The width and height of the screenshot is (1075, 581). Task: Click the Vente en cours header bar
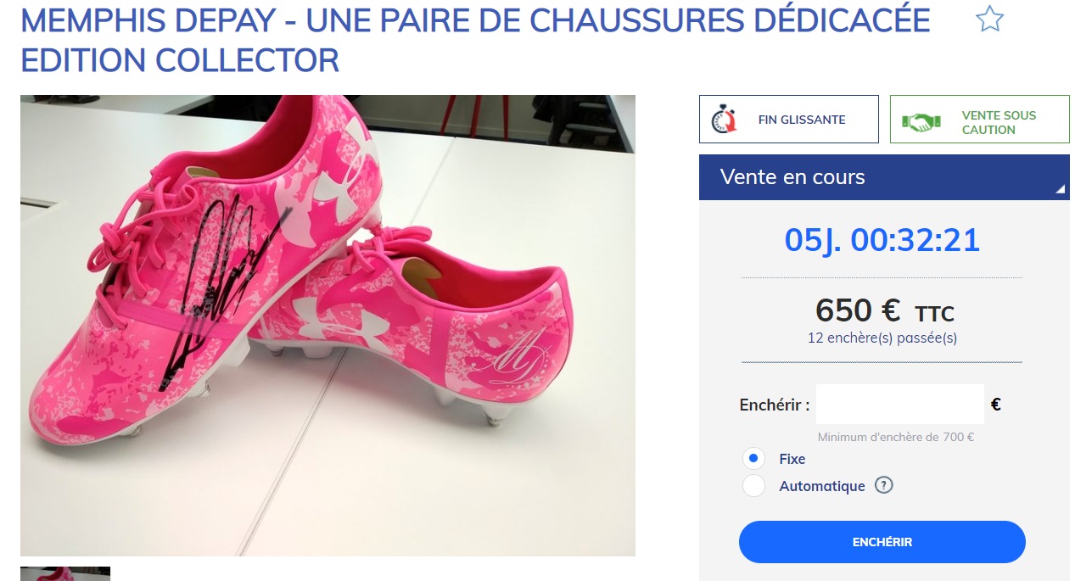click(884, 177)
